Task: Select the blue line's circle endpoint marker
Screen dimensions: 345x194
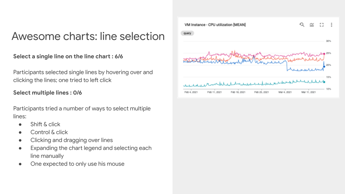Action: tap(324, 66)
